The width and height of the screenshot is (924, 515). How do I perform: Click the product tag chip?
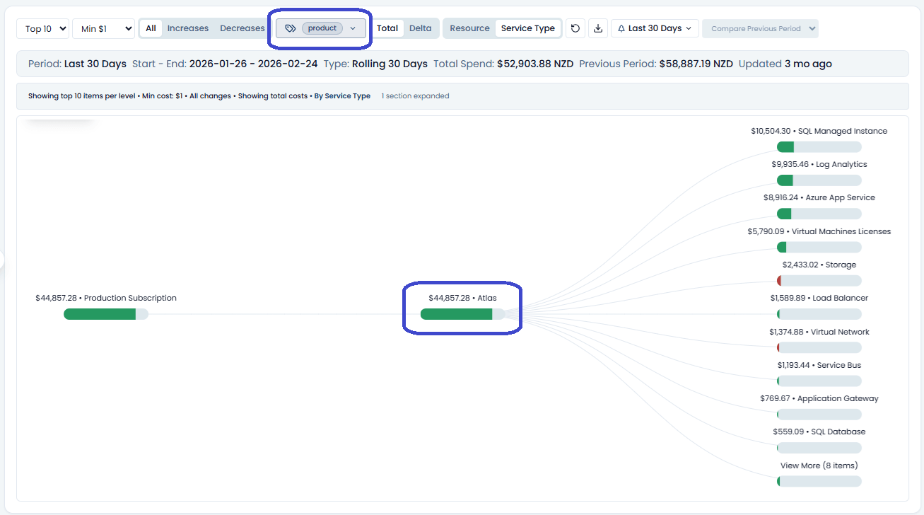[x=322, y=28]
